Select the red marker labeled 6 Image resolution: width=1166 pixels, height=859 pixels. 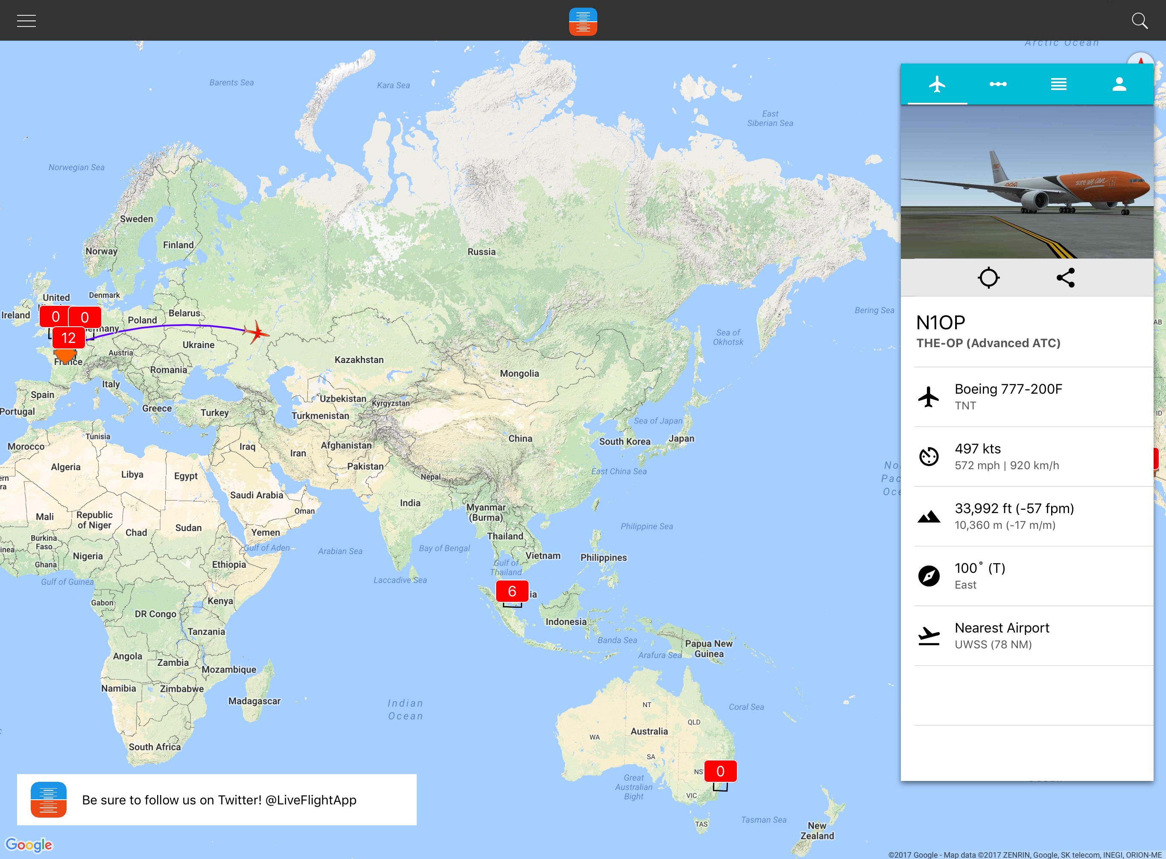(511, 591)
